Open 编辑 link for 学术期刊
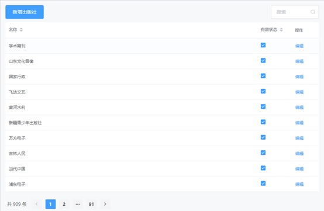The height and width of the screenshot is (211, 324). tap(299, 46)
